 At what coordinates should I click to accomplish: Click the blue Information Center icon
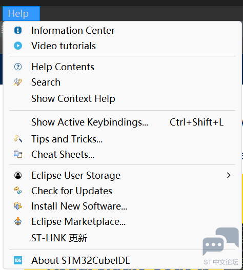click(18, 30)
